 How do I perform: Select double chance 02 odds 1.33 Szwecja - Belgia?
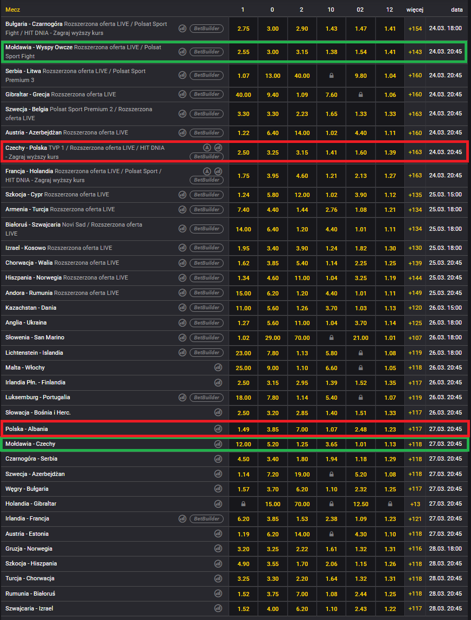(361, 114)
